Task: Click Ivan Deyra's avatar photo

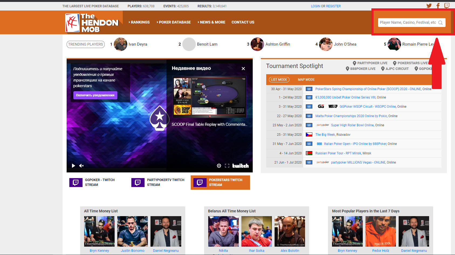Action: click(x=121, y=44)
